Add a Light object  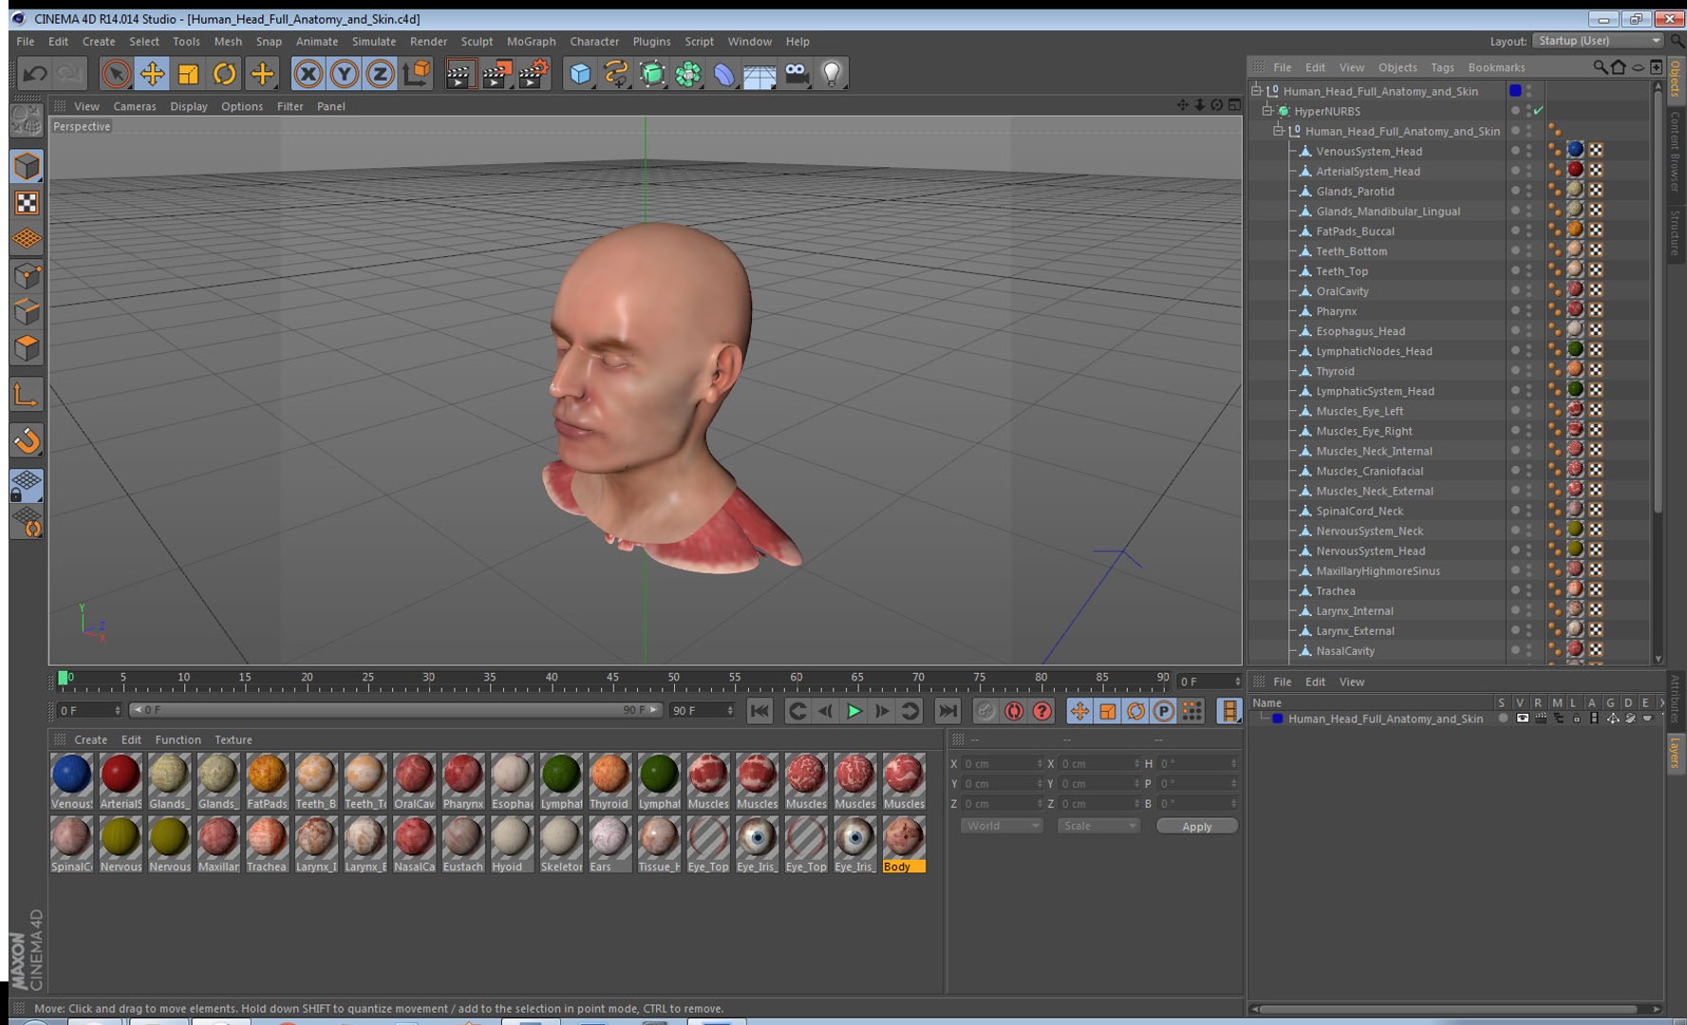pos(832,73)
